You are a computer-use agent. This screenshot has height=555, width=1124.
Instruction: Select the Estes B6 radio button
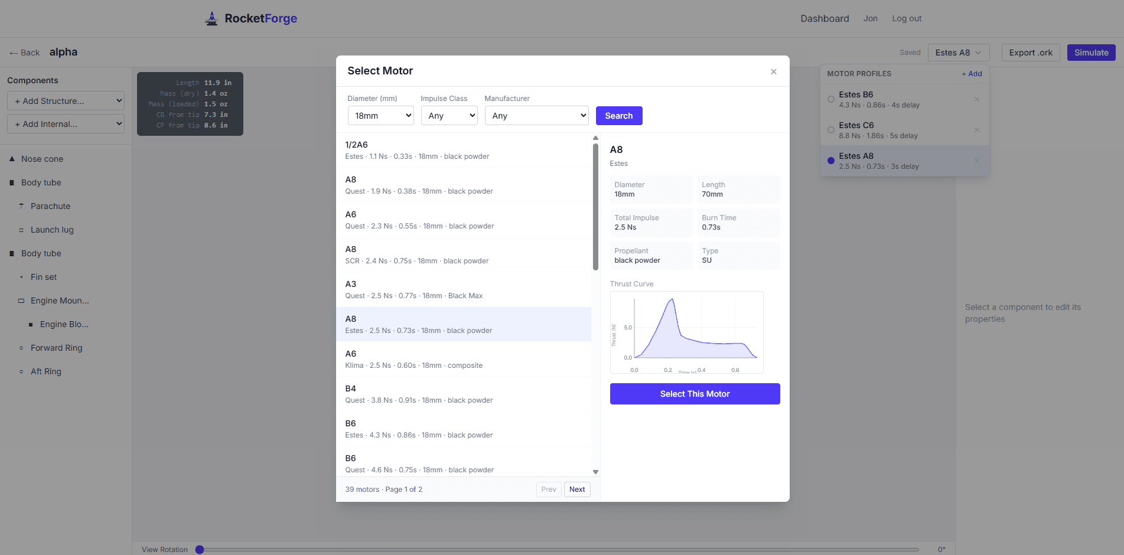(x=831, y=99)
